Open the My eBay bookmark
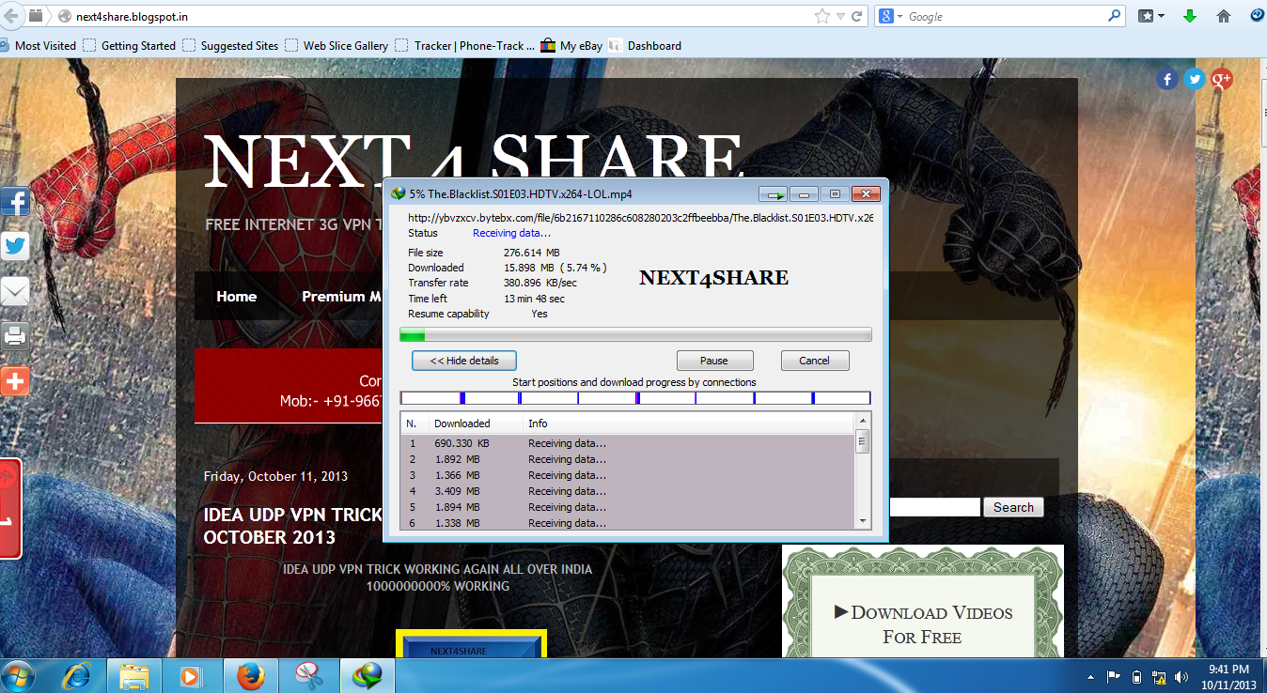Image resolution: width=1267 pixels, height=693 pixels. 571,45
